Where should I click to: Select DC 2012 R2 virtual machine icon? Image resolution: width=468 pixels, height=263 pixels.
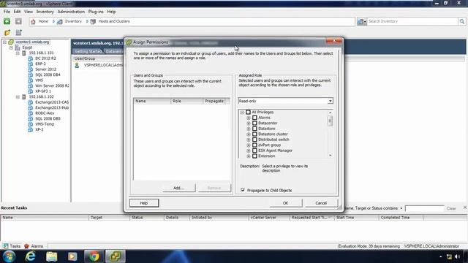point(31,58)
